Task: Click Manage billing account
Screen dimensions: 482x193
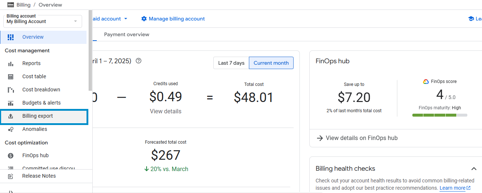Action: (173, 19)
